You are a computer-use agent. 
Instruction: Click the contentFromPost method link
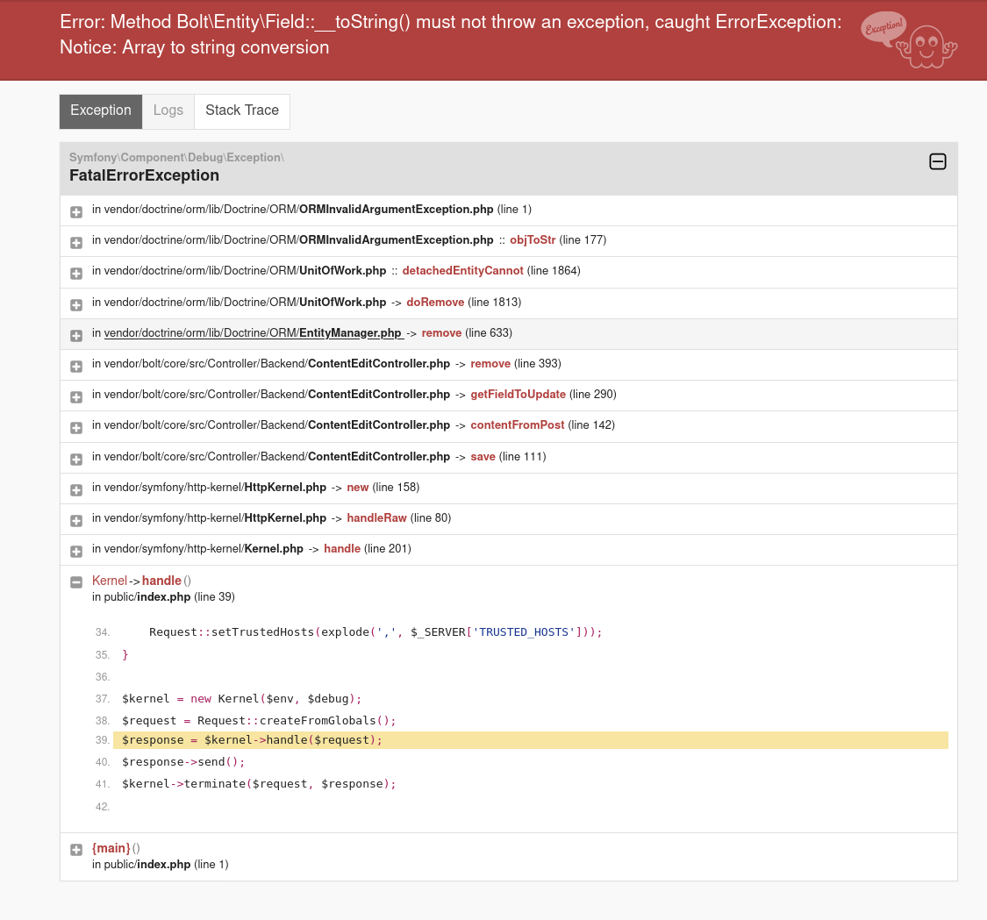pos(518,424)
